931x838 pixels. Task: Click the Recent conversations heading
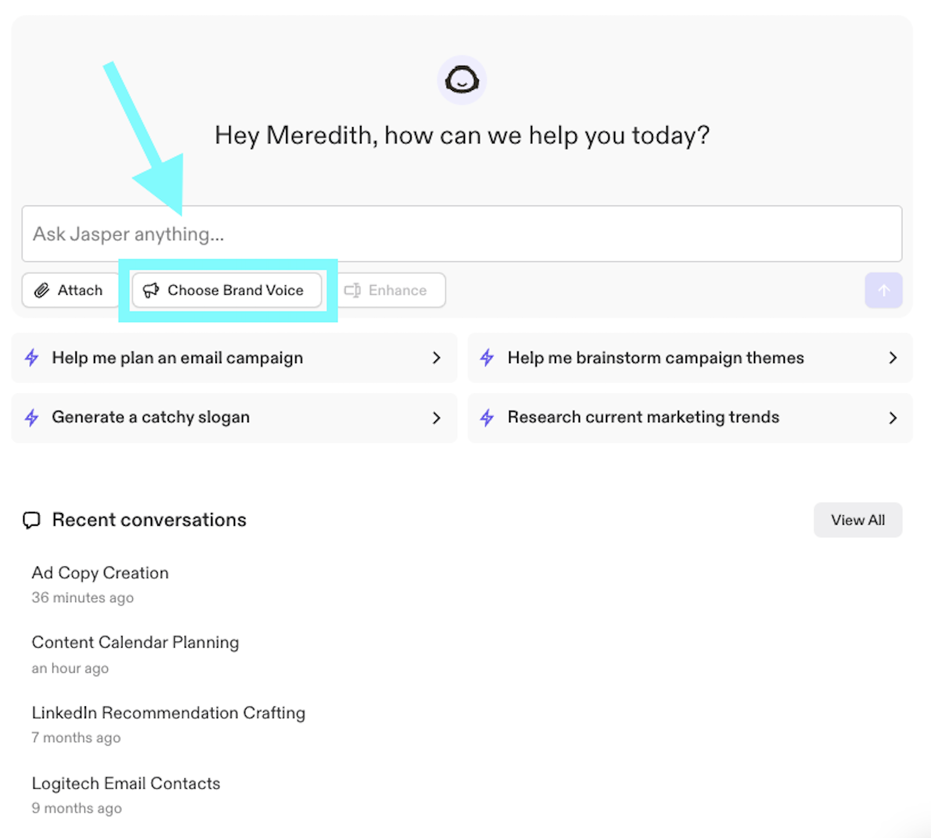click(149, 520)
